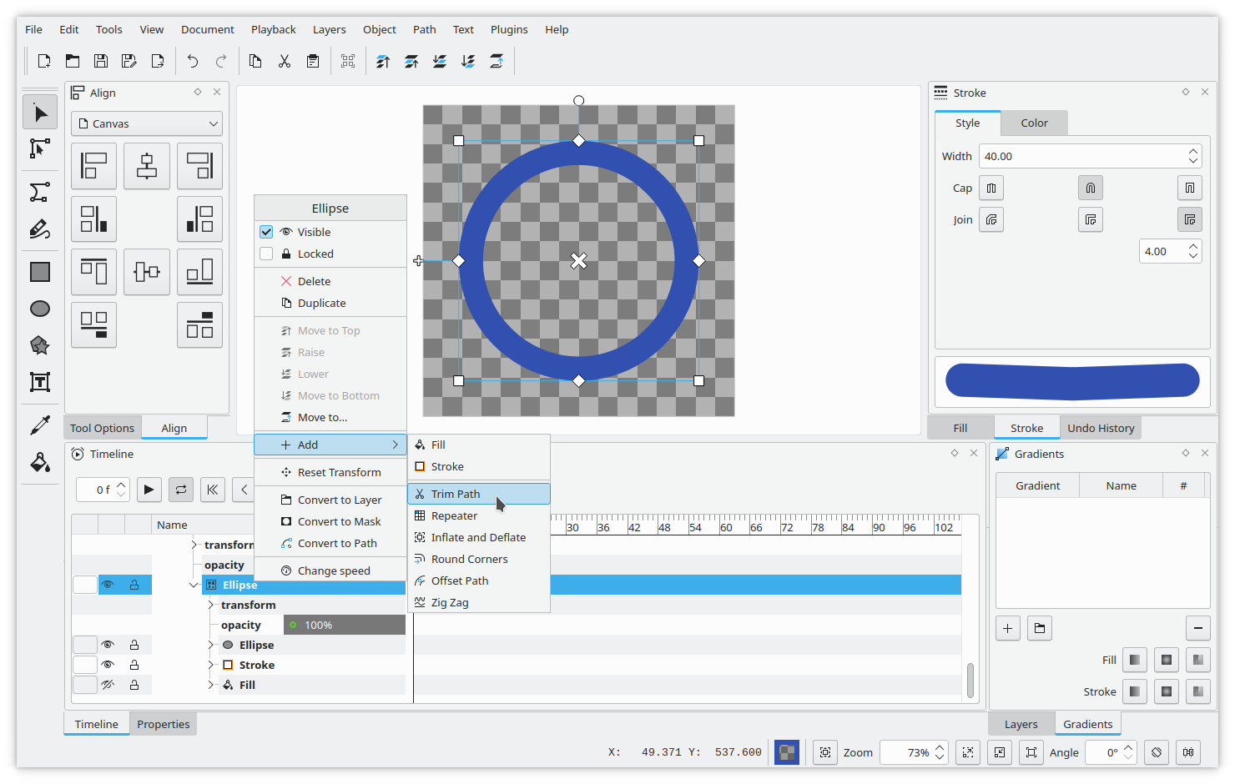Select the text tool
Viewport: 1235px width, 784px height.
pos(40,382)
